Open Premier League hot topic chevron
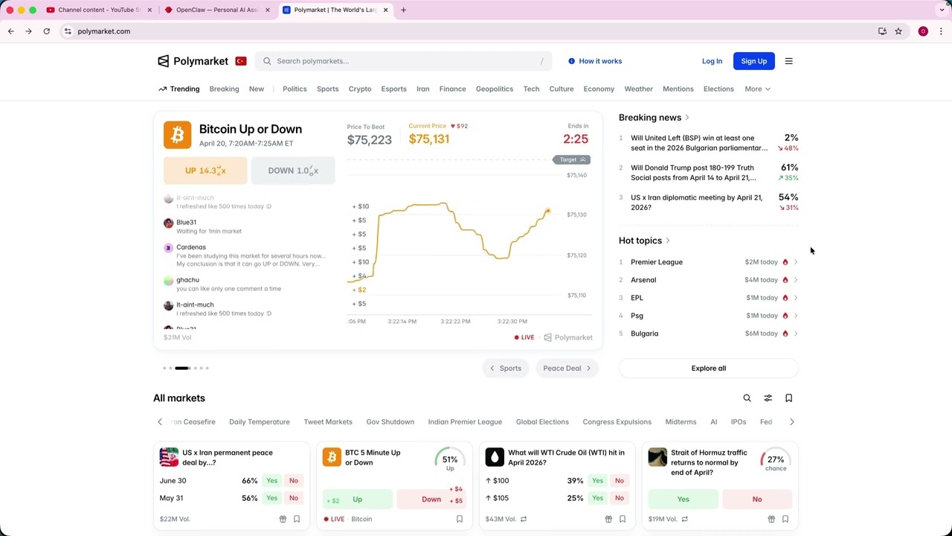The image size is (952, 536). point(795,262)
